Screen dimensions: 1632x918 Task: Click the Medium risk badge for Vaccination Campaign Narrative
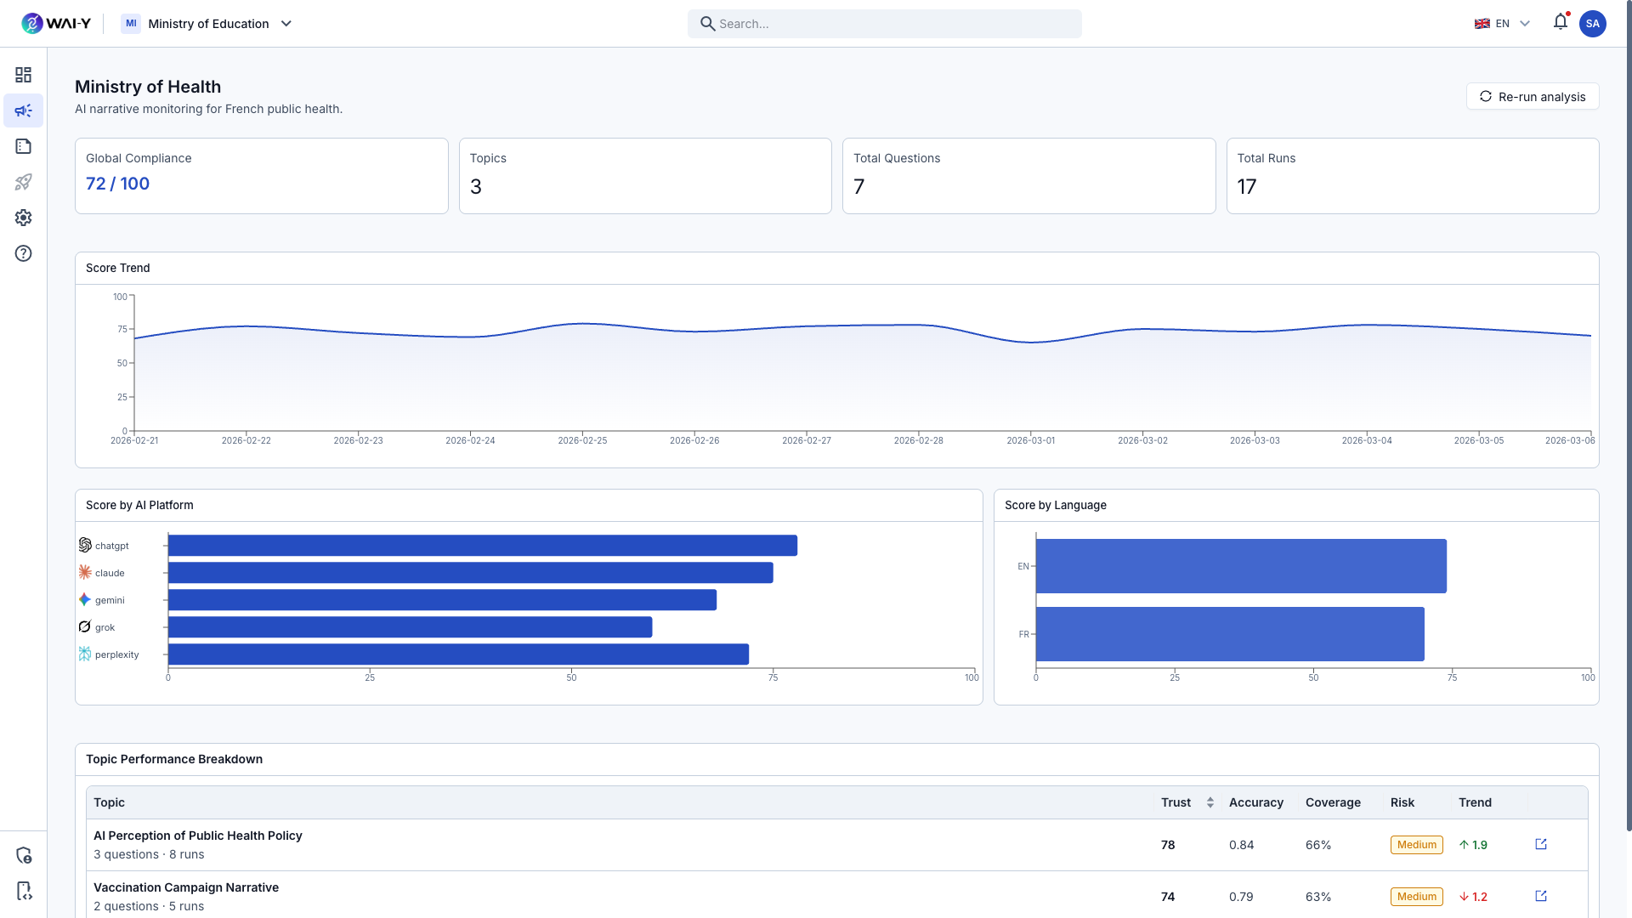coord(1416,896)
